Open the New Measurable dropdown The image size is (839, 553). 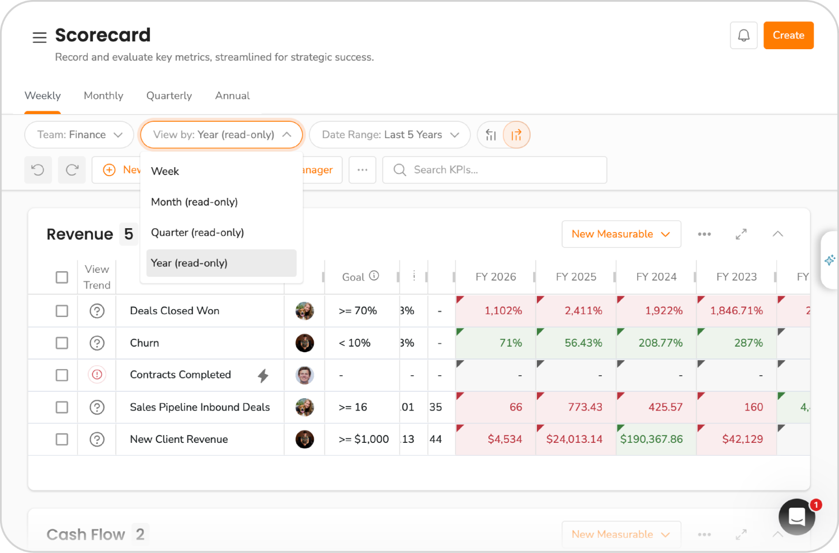pyautogui.click(x=621, y=234)
